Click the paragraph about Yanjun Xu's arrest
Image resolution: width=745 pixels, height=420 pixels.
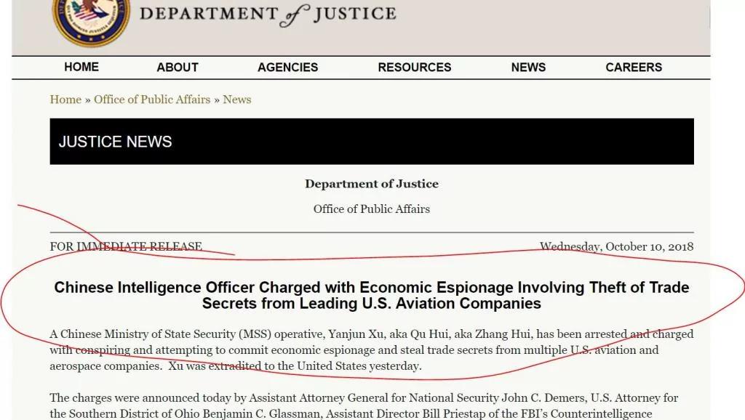(372, 350)
